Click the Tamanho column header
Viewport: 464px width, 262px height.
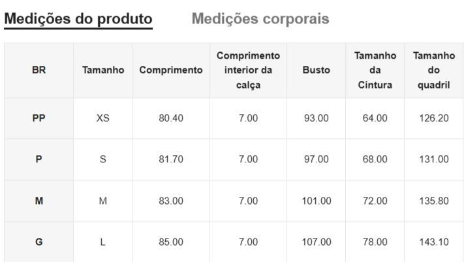click(x=103, y=70)
